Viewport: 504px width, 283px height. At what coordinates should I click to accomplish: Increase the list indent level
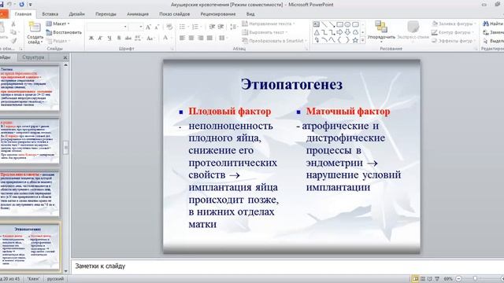click(x=220, y=27)
